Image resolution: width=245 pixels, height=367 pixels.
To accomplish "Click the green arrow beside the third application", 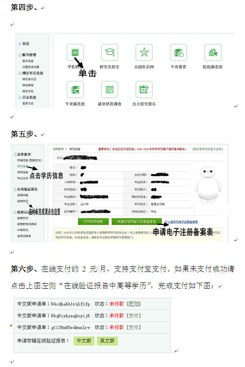I will pyautogui.click(x=11, y=325).
